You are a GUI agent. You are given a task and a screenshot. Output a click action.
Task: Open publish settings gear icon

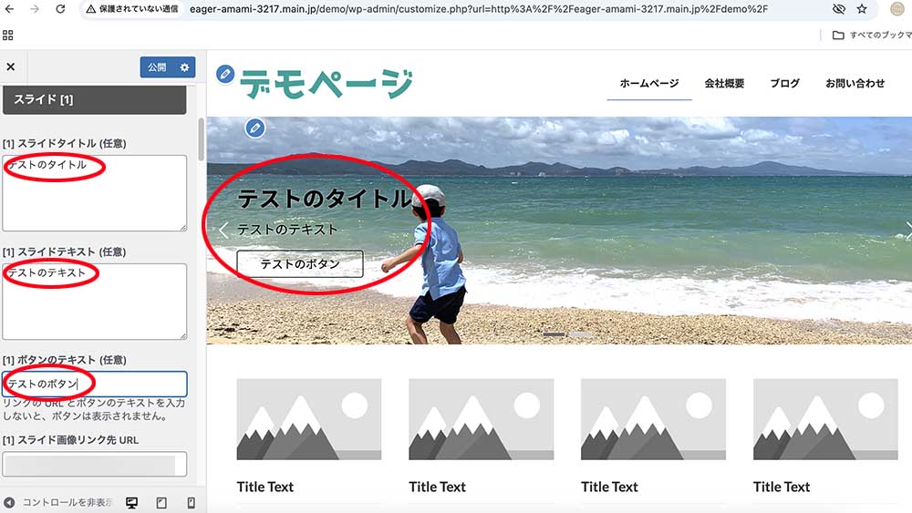click(184, 67)
